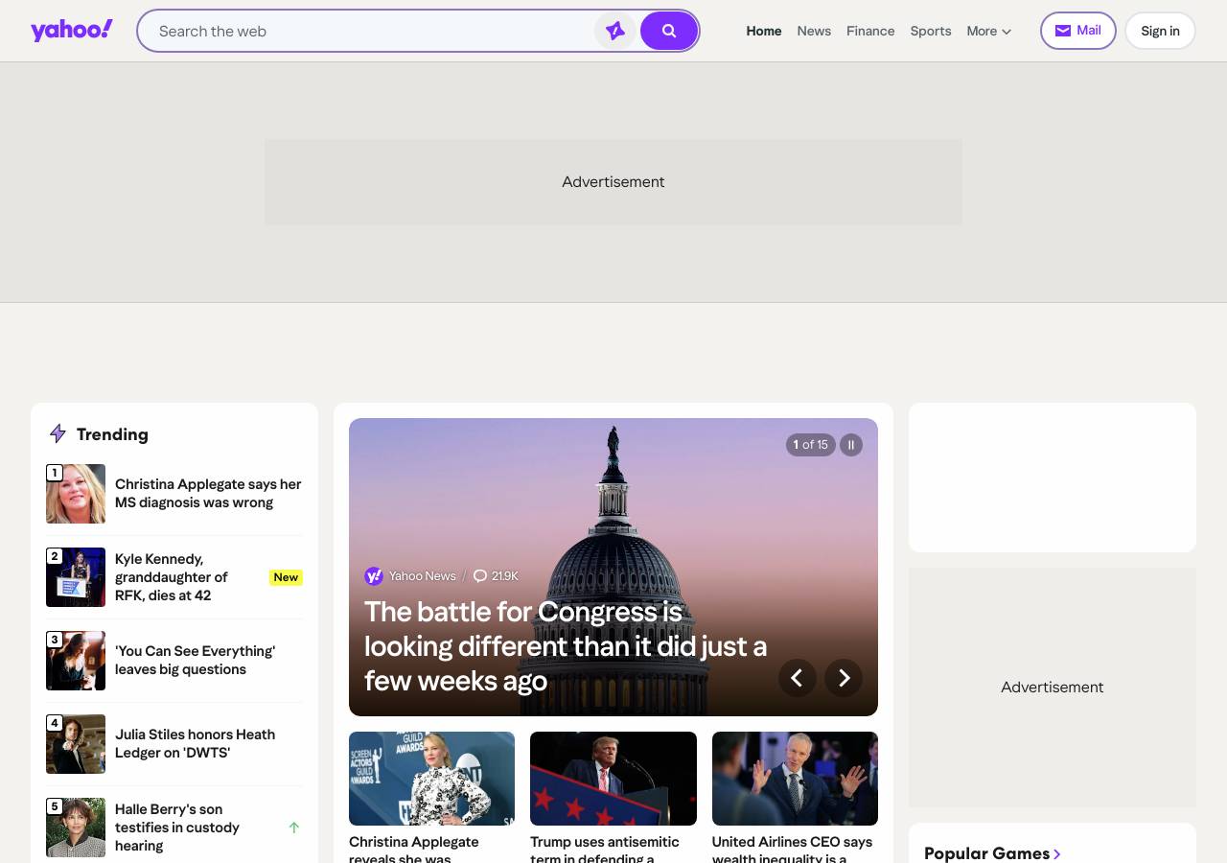Screen dimensions: 1227x863
Task: Open the United Airlines CEO photo card
Action: click(x=795, y=779)
